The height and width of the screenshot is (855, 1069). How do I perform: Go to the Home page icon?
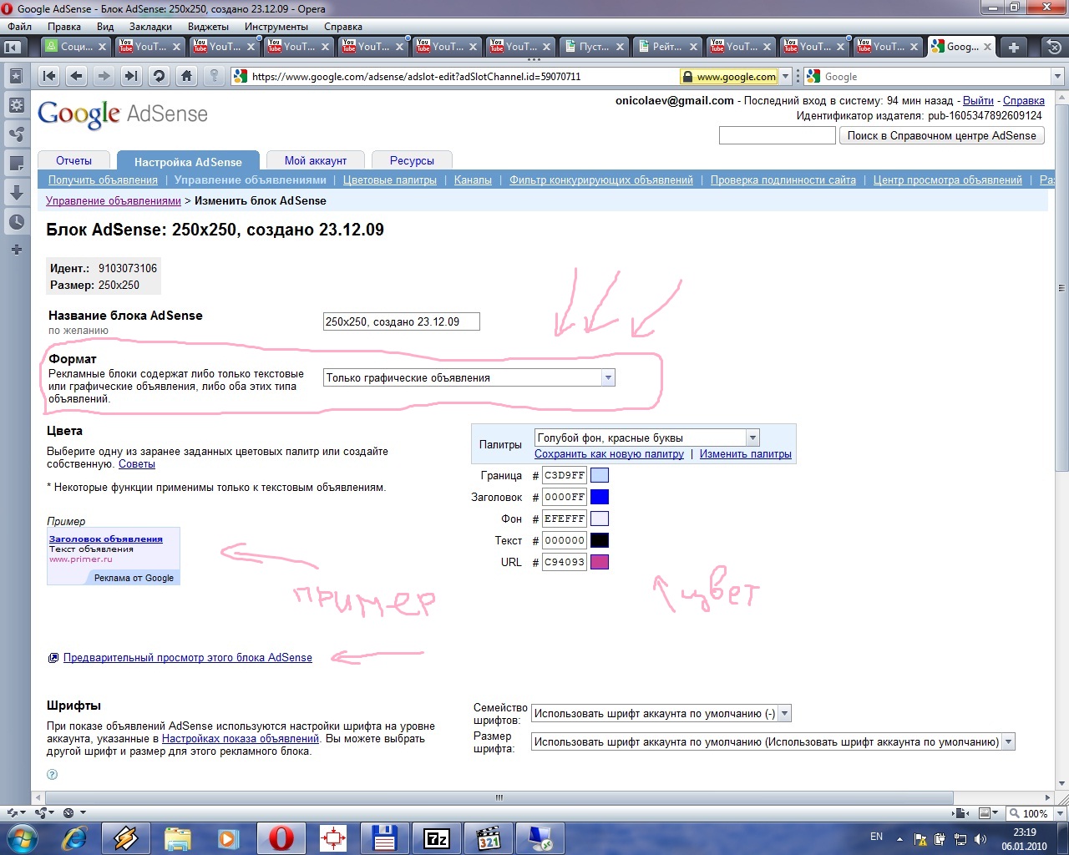(x=186, y=77)
